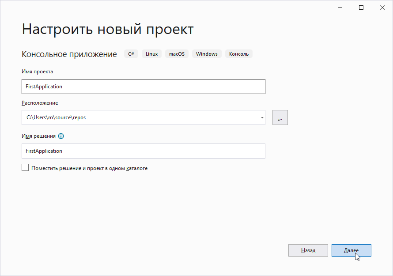Select the Windows platform tag
The image size is (393, 276).
(x=207, y=54)
